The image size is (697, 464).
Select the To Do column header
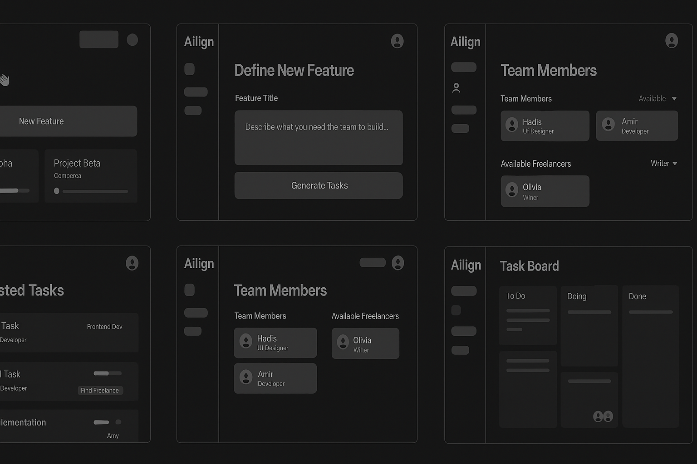pos(515,296)
